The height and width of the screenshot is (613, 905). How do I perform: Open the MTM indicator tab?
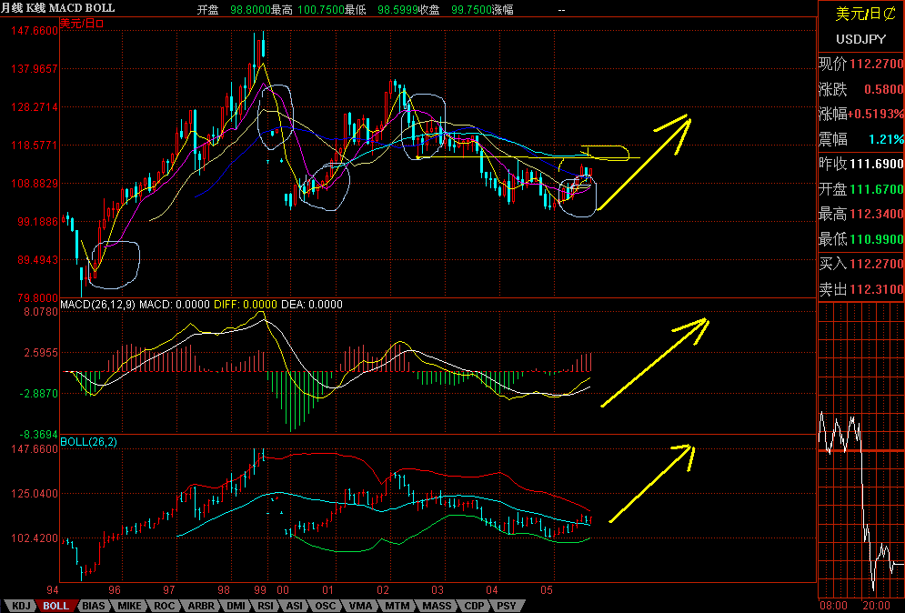[397, 606]
